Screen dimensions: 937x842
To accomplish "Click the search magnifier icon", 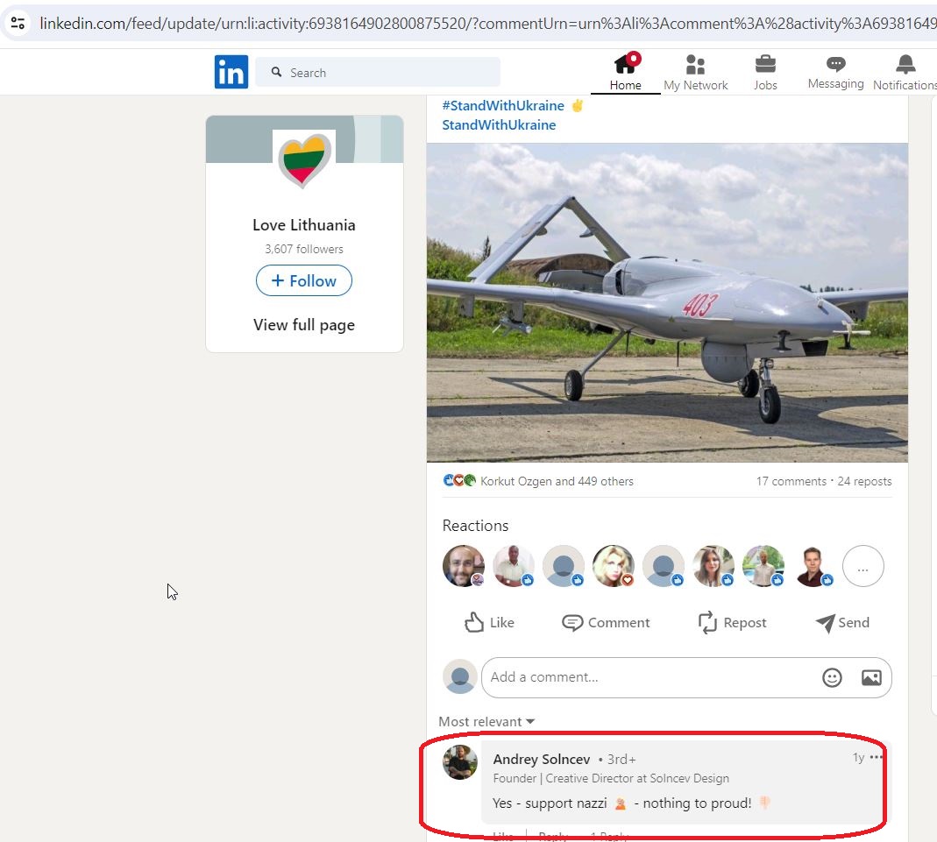I will [276, 72].
